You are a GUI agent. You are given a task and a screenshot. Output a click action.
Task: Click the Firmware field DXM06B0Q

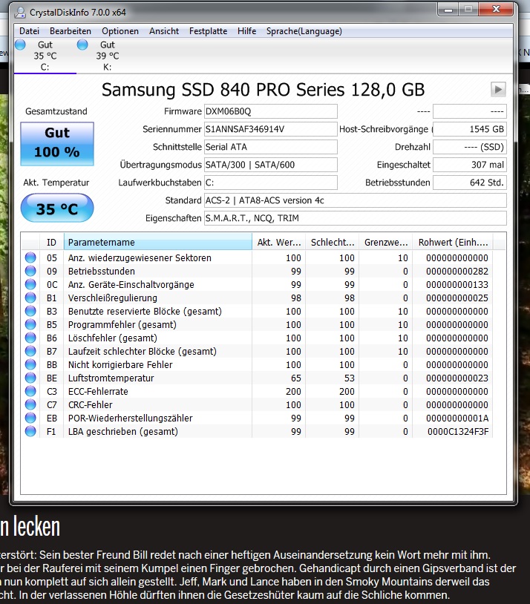point(271,111)
